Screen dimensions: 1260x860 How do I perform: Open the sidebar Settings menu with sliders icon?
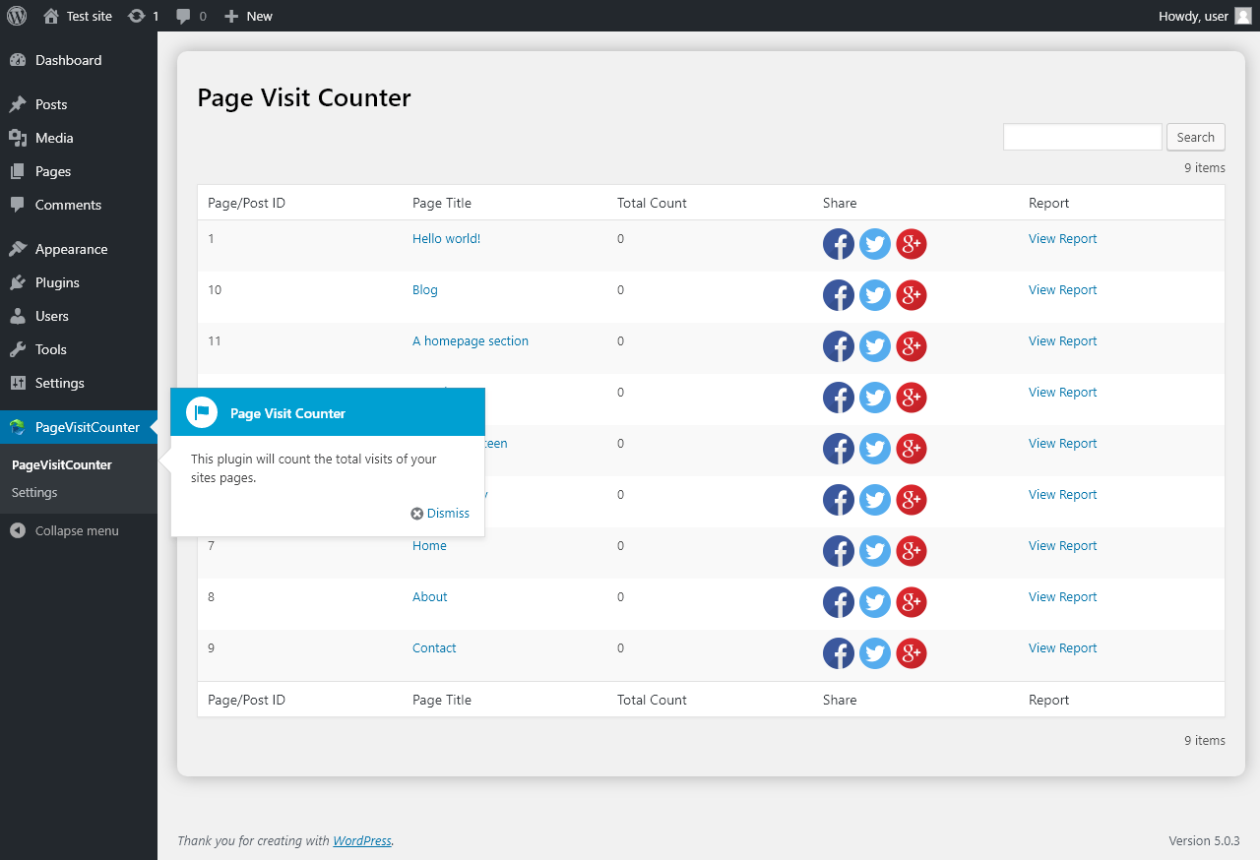pyautogui.click(x=79, y=383)
